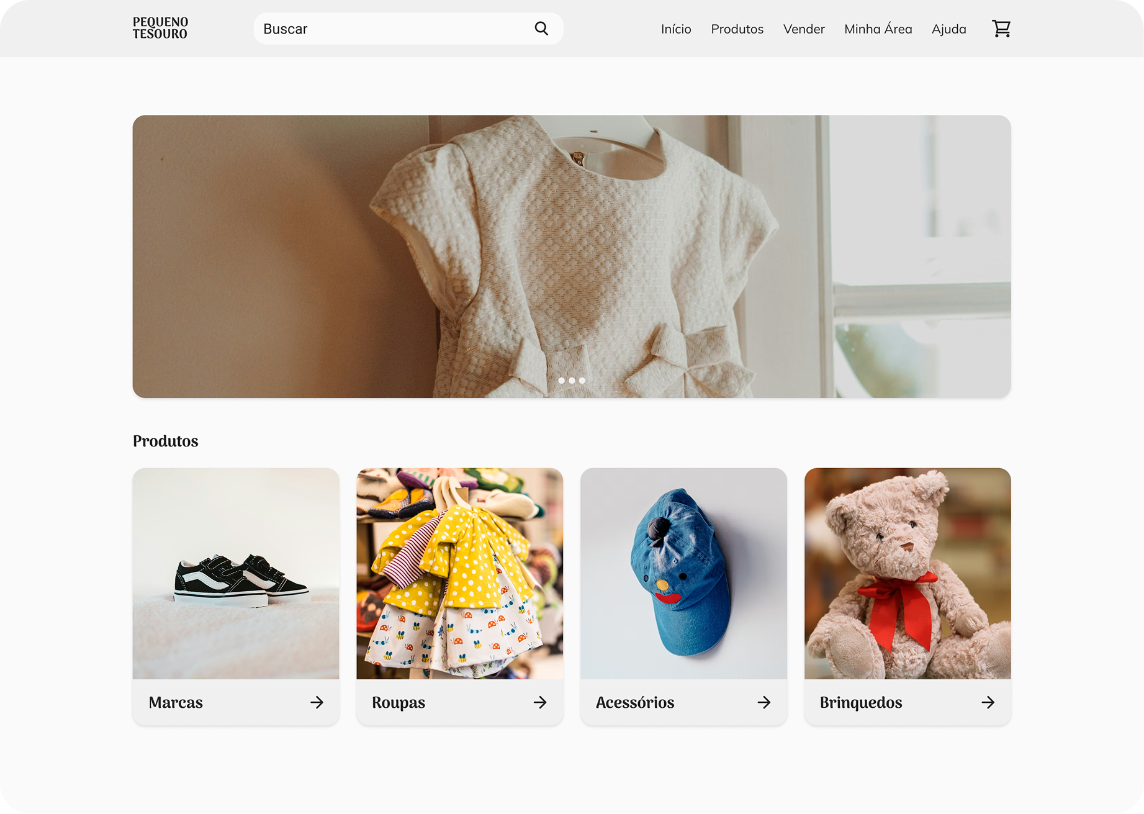Open the black sneakers Marcas thumbnail
The width and height of the screenshot is (1144, 814).
(x=236, y=573)
